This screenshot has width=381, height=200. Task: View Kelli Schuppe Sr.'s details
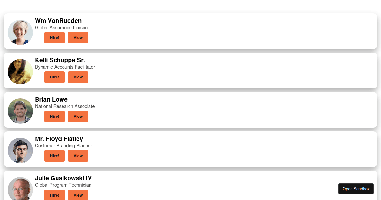[78, 77]
